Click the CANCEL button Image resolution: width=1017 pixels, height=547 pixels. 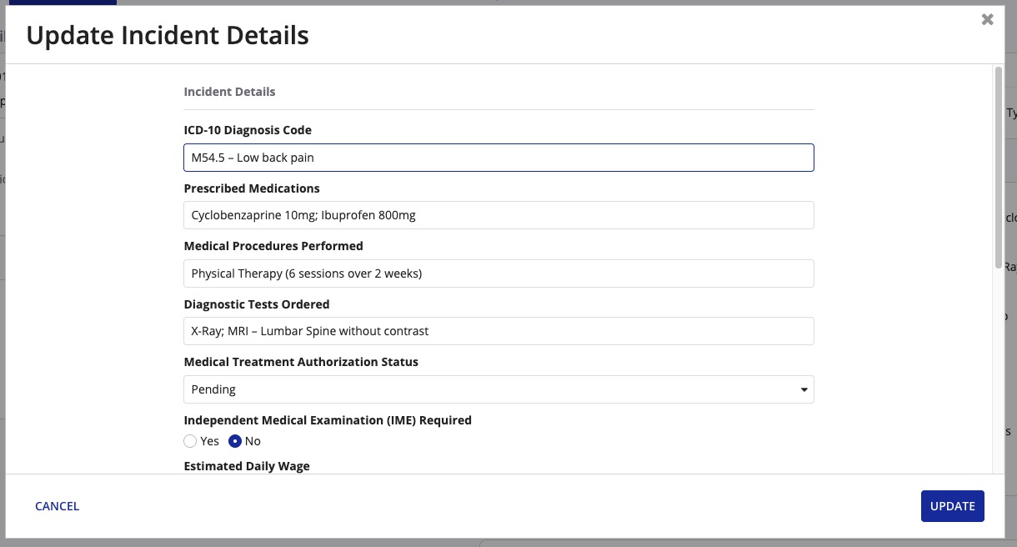(58, 506)
